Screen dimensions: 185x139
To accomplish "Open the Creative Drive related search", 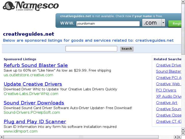I will coord(169,65).
